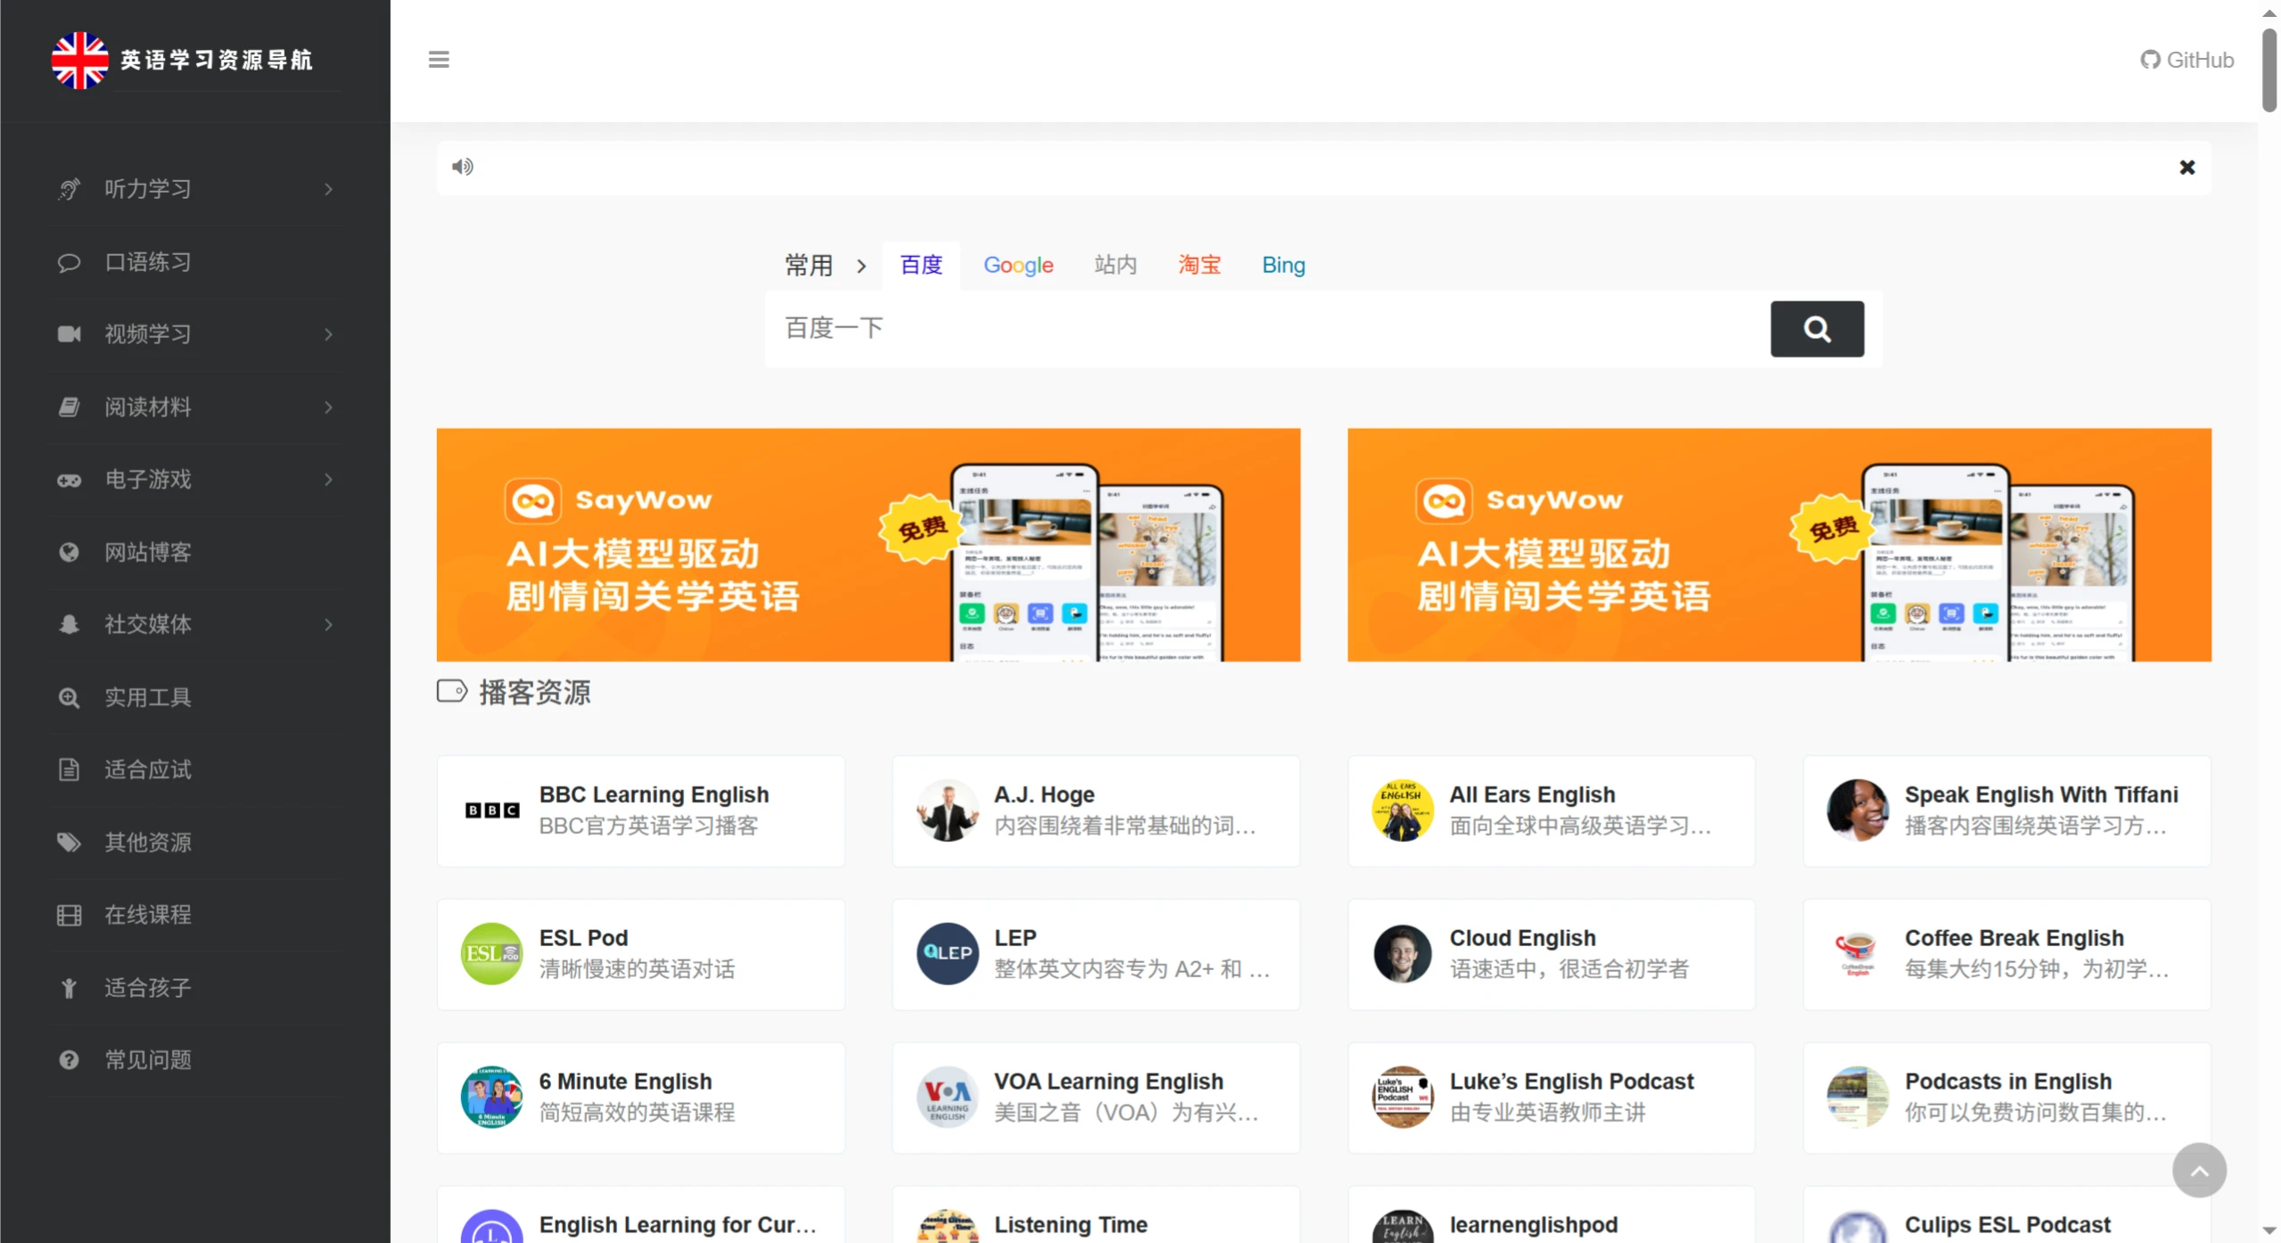Click the vertical page scrollbar thumb
Image resolution: width=2281 pixels, height=1243 pixels.
click(2269, 70)
